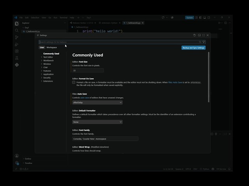Open the Testing flask view

tap(17, 58)
